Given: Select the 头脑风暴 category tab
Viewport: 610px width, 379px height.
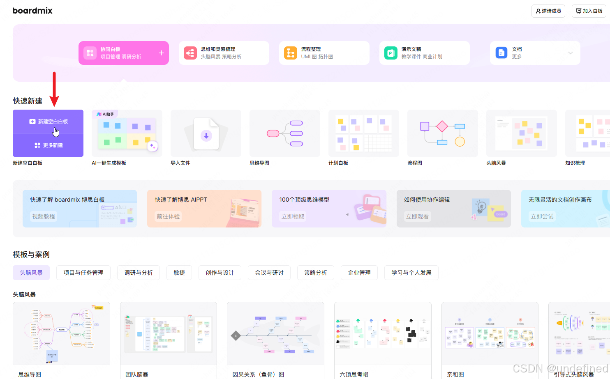Looking at the screenshot, I should coord(31,273).
